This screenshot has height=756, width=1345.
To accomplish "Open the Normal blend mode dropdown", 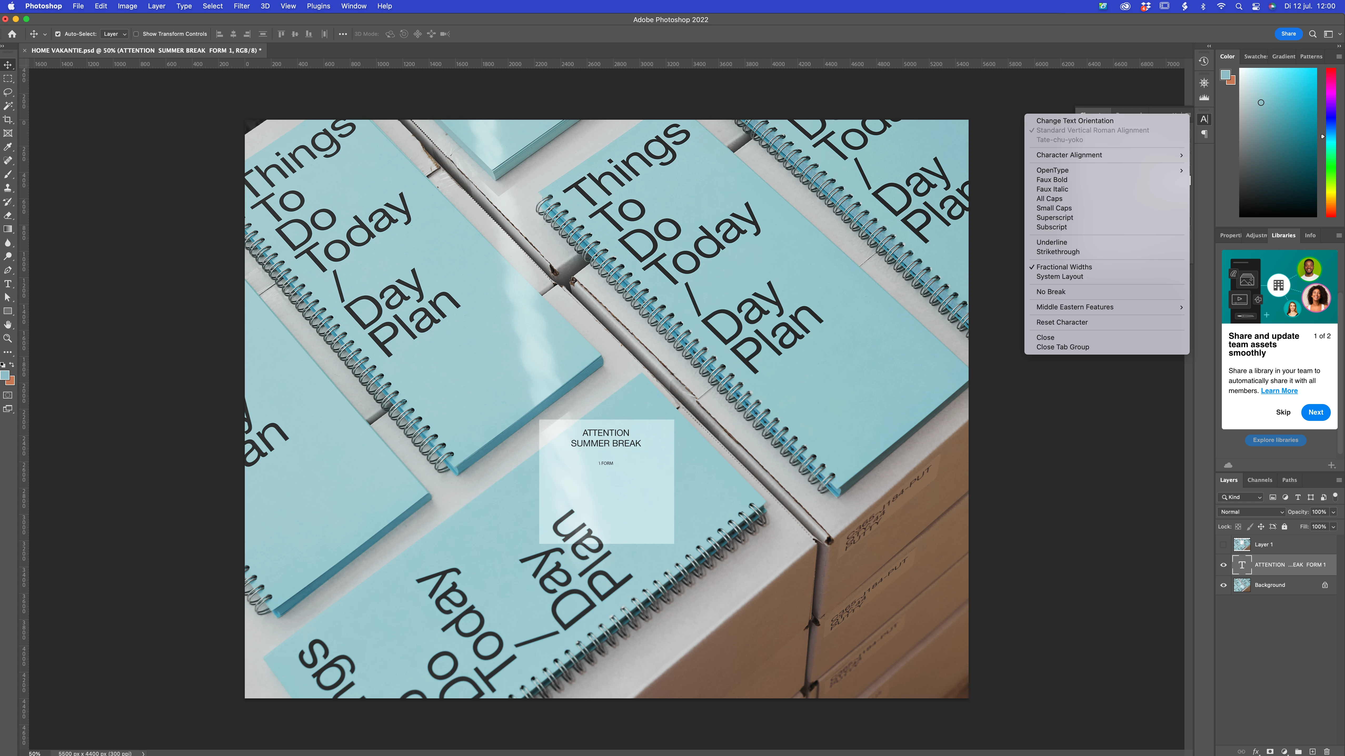I will pos(1251,512).
